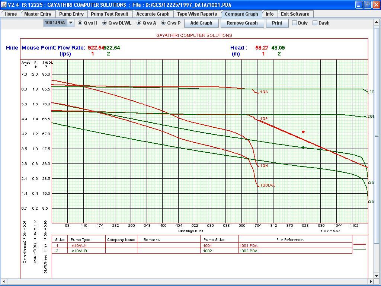381x286 pixels.
Task: Click the horizontal scrollbar right arrow
Action: [x=371, y=282]
